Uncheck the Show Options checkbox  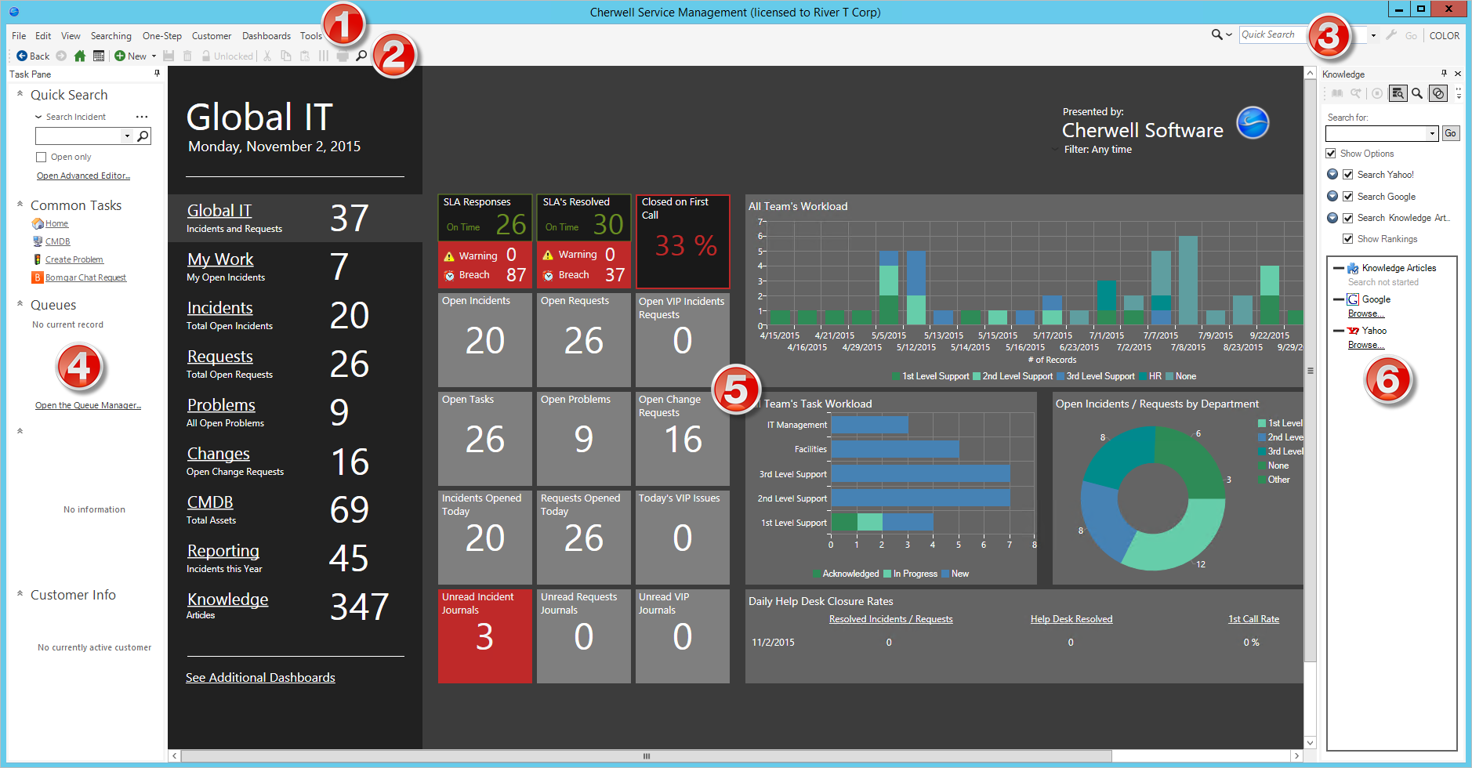point(1330,154)
